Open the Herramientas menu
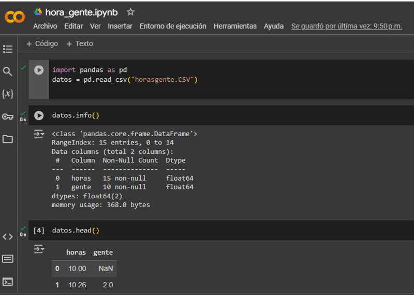Screen dimensions: 414x295 click(x=235, y=26)
